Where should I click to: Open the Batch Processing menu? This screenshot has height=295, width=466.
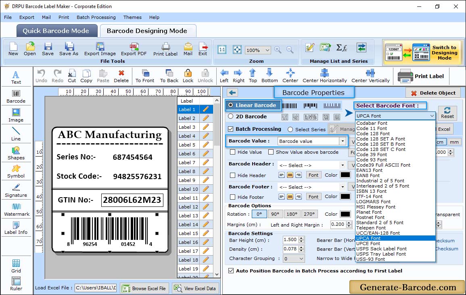pos(96,17)
